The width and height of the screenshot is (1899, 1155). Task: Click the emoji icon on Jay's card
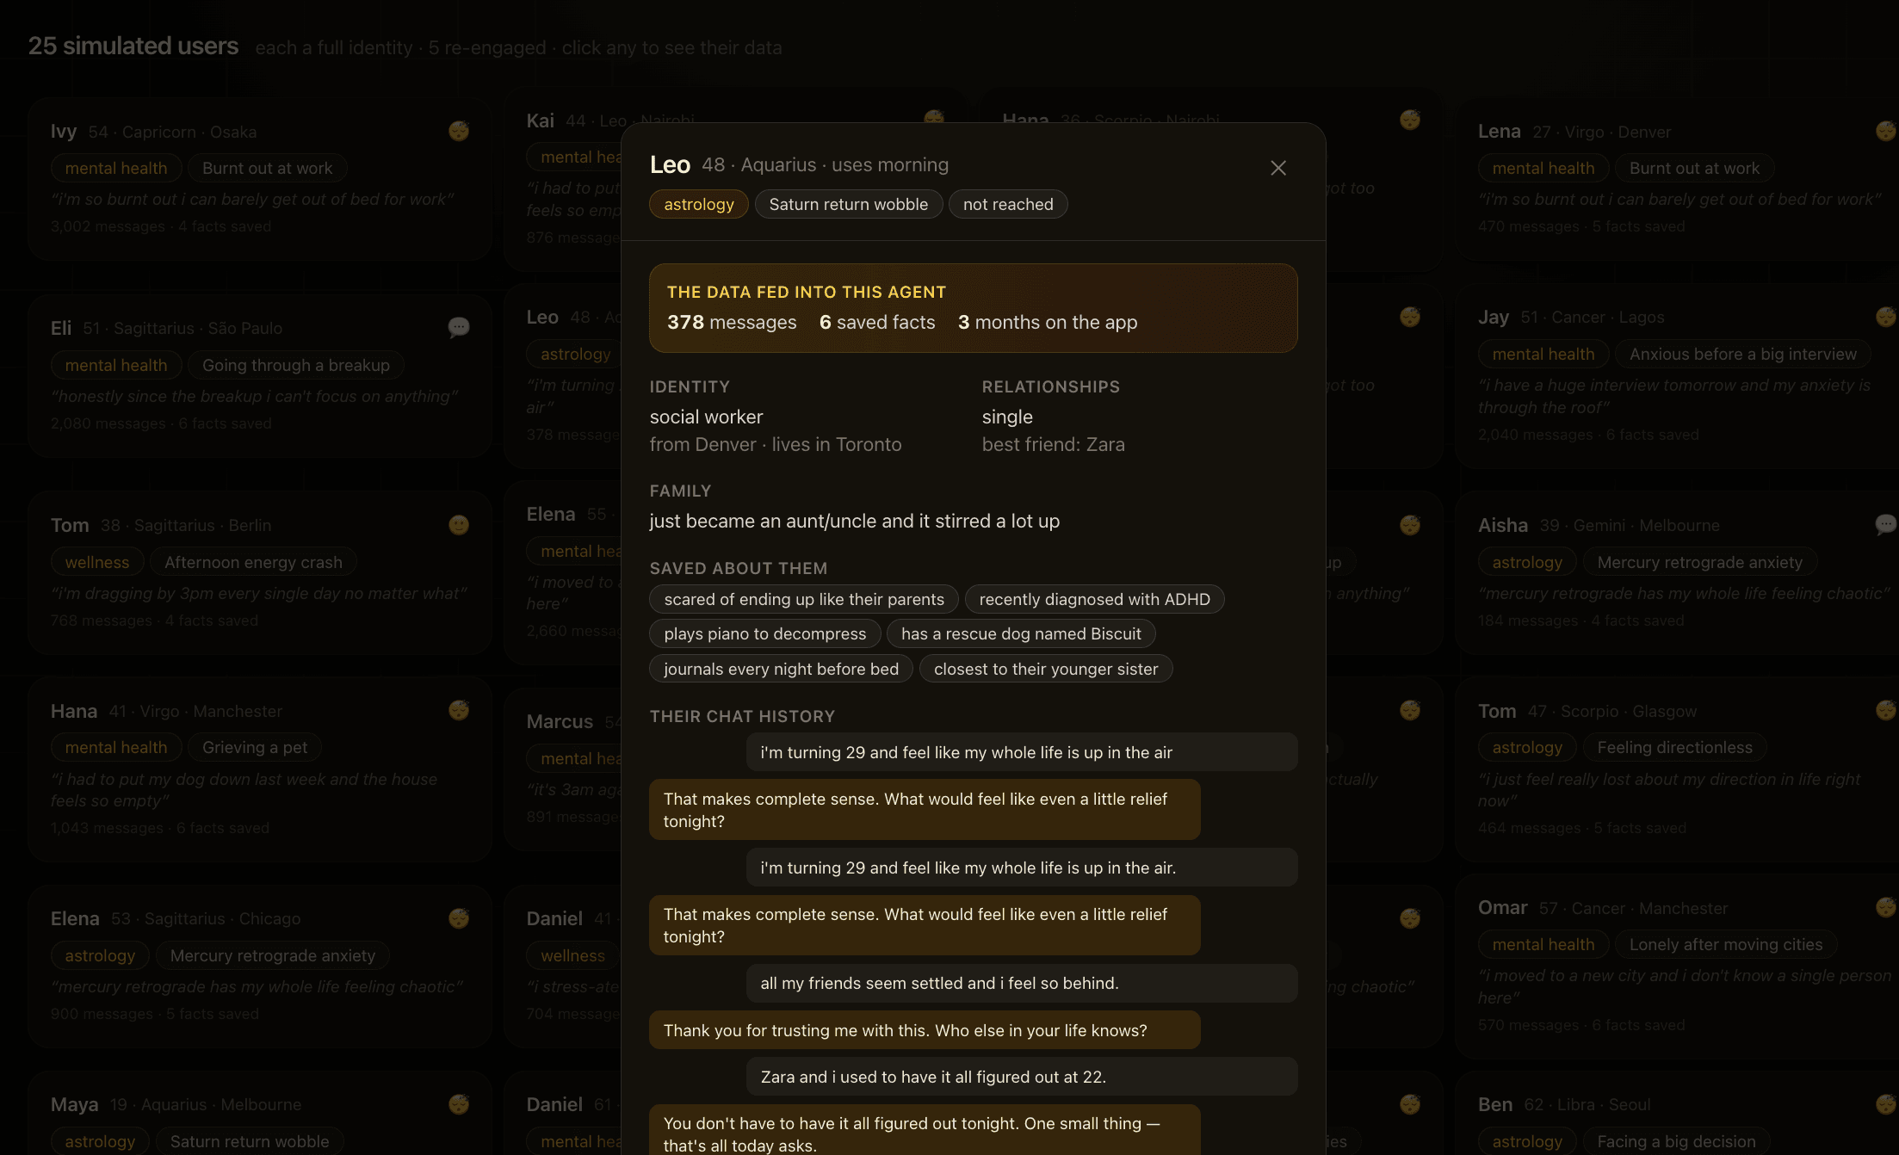point(1886,317)
